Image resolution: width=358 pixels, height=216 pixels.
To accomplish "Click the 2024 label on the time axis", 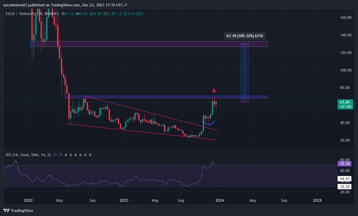I will click(x=220, y=200).
